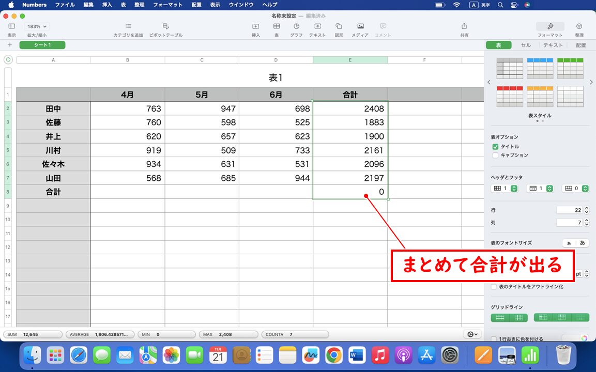The width and height of the screenshot is (596, 372).
Task: Uncheck the タイトル checkbox
Action: pos(495,146)
